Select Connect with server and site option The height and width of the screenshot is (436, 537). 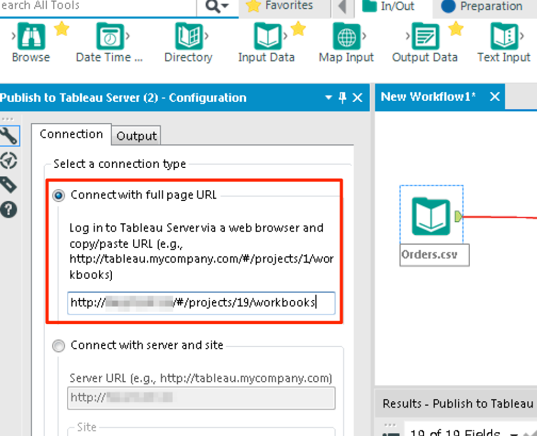pos(58,346)
